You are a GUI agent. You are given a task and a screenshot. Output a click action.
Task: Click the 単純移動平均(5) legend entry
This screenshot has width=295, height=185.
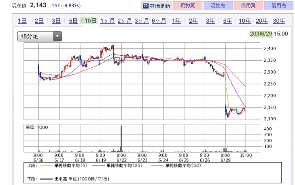pyautogui.click(x=64, y=166)
